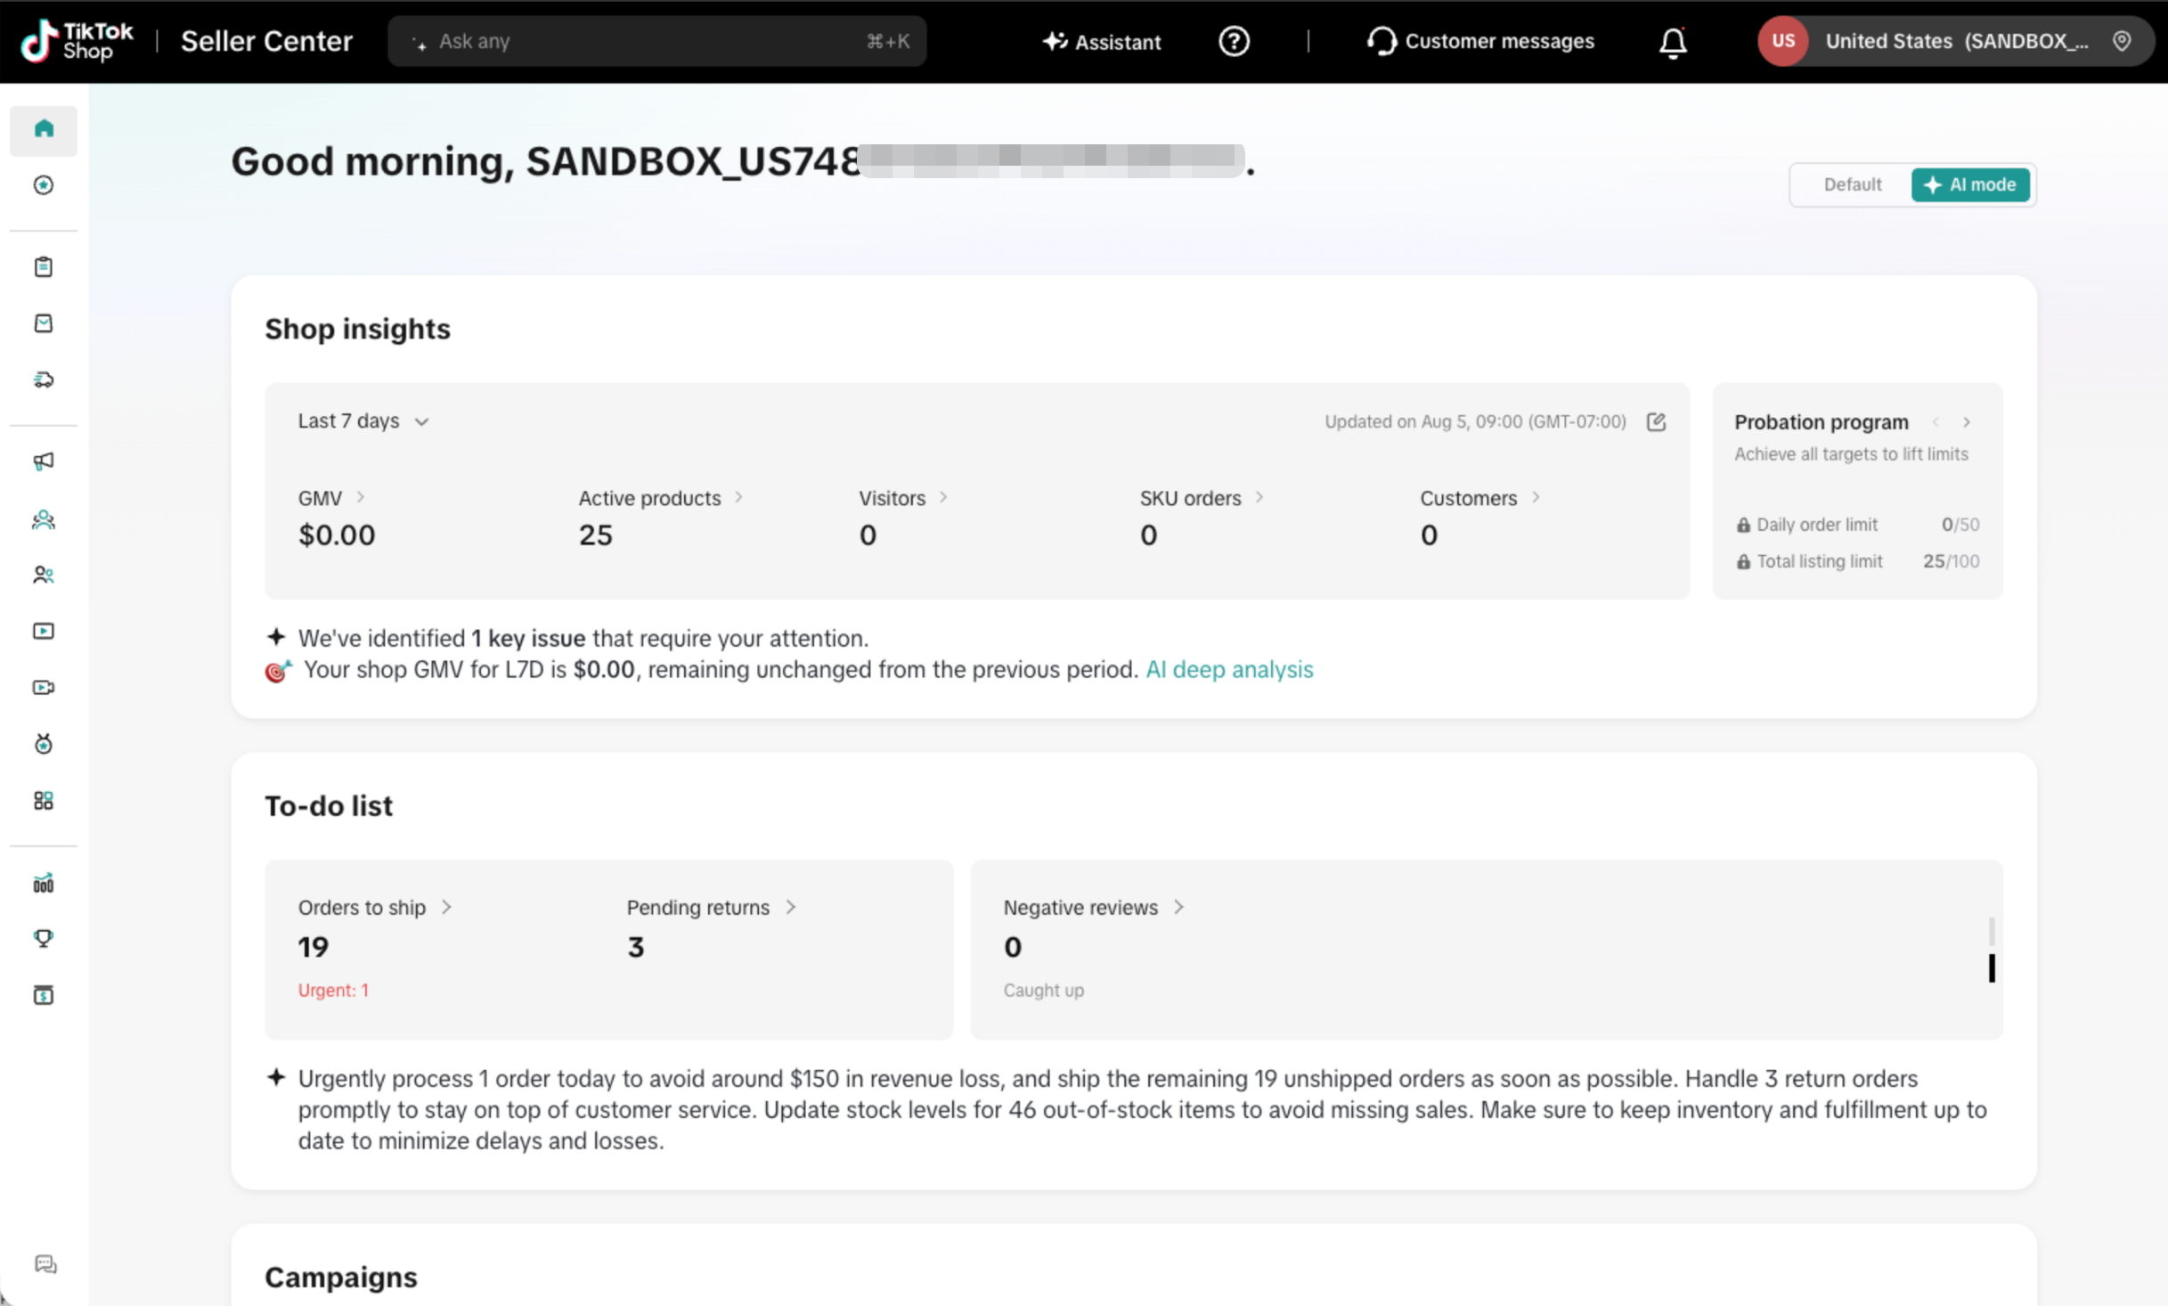The height and width of the screenshot is (1306, 2168).
Task: Expand the SKU orders metric
Action: point(1202,498)
